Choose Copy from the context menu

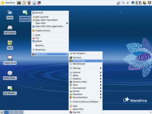tap(50, 35)
